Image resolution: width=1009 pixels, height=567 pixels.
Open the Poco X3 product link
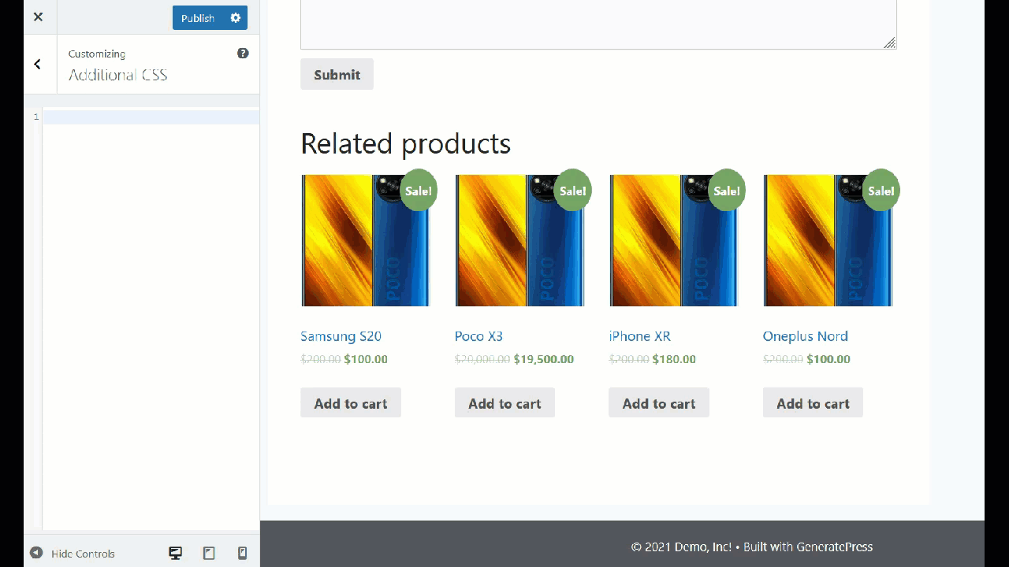478,336
